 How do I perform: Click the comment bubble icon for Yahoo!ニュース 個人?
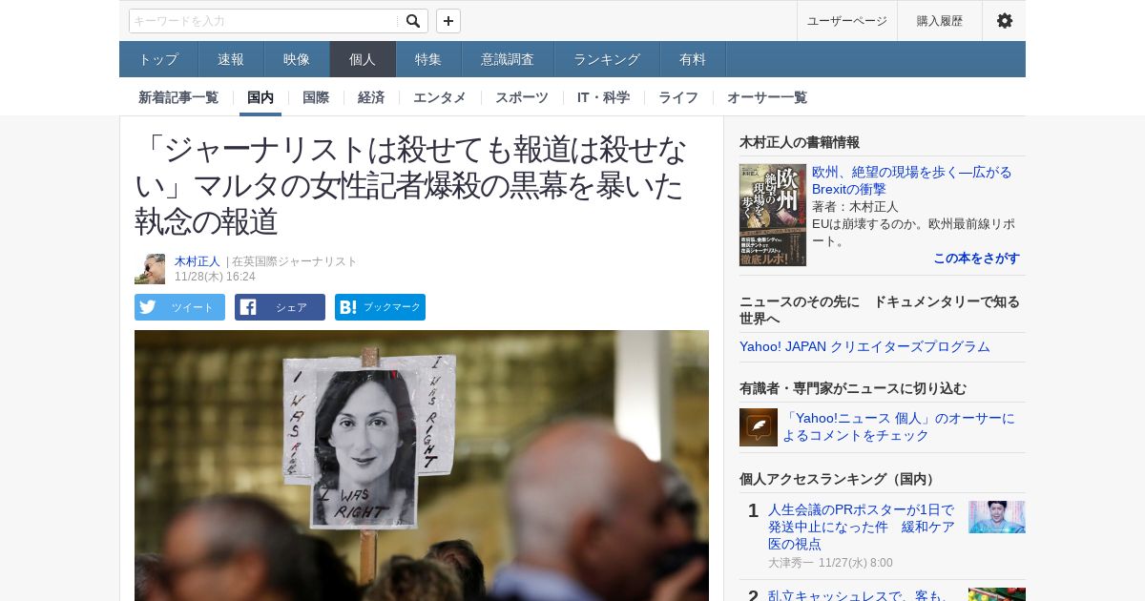point(759,427)
